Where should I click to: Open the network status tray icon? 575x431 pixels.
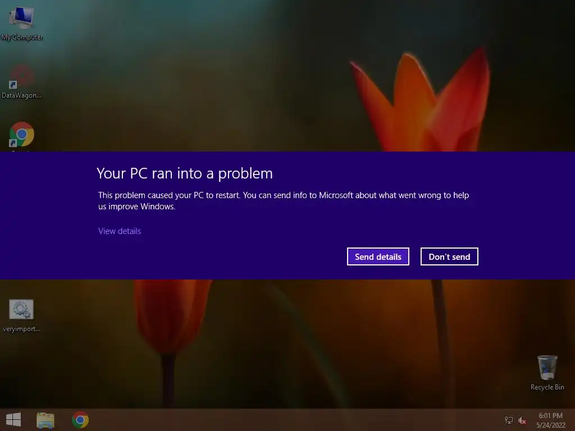[x=509, y=420]
